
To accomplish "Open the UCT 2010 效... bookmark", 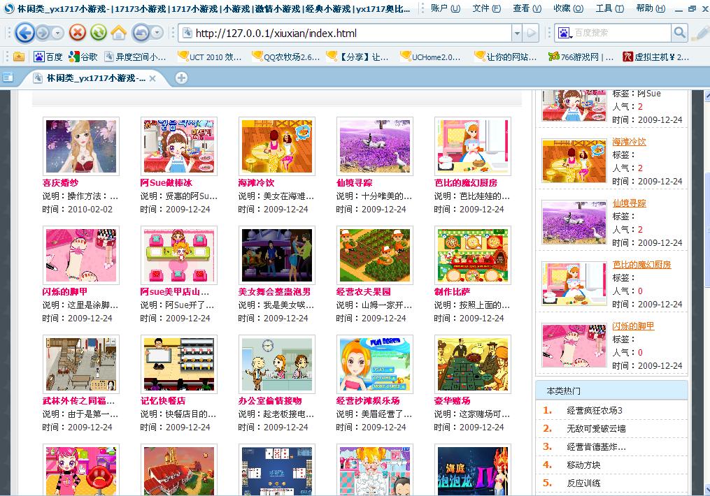I will (209, 57).
